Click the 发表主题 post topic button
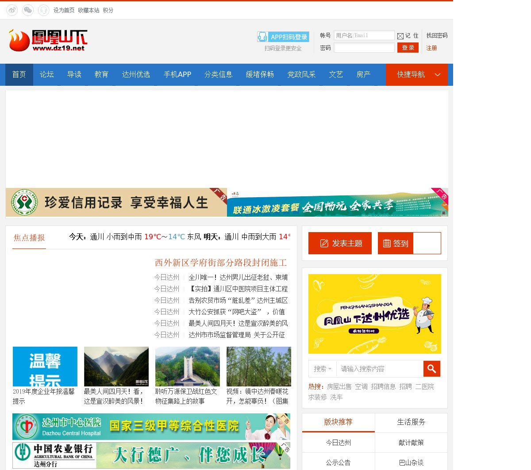Image resolution: width=531 pixels, height=470 pixels. (340, 243)
